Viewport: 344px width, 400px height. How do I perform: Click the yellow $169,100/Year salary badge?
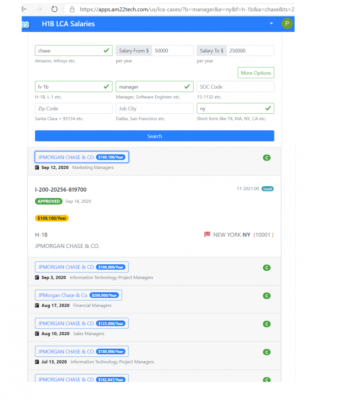[x=52, y=218]
